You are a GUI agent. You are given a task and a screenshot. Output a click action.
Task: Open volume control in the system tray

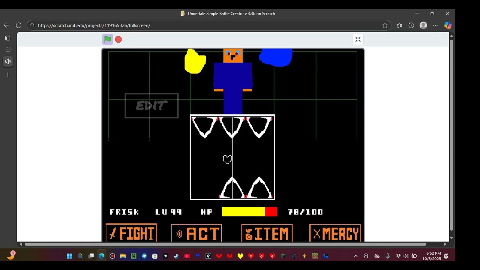(406, 256)
